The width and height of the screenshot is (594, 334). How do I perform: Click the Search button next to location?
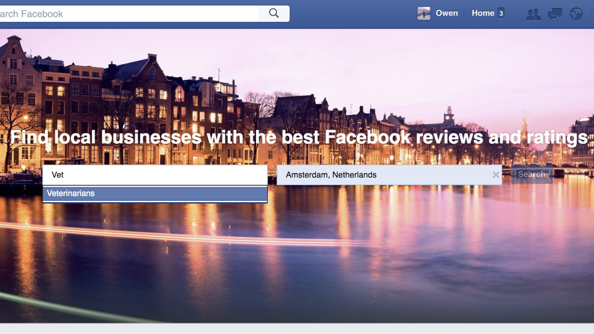click(532, 174)
